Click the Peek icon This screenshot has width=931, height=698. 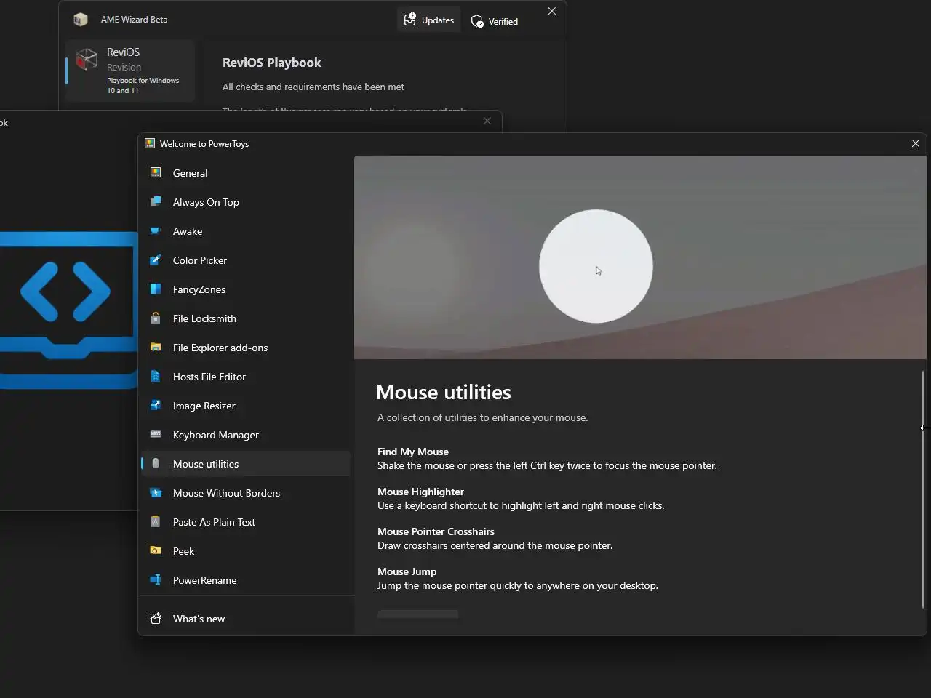click(156, 551)
